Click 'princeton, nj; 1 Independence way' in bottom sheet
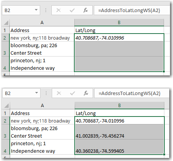 pos(42,147)
